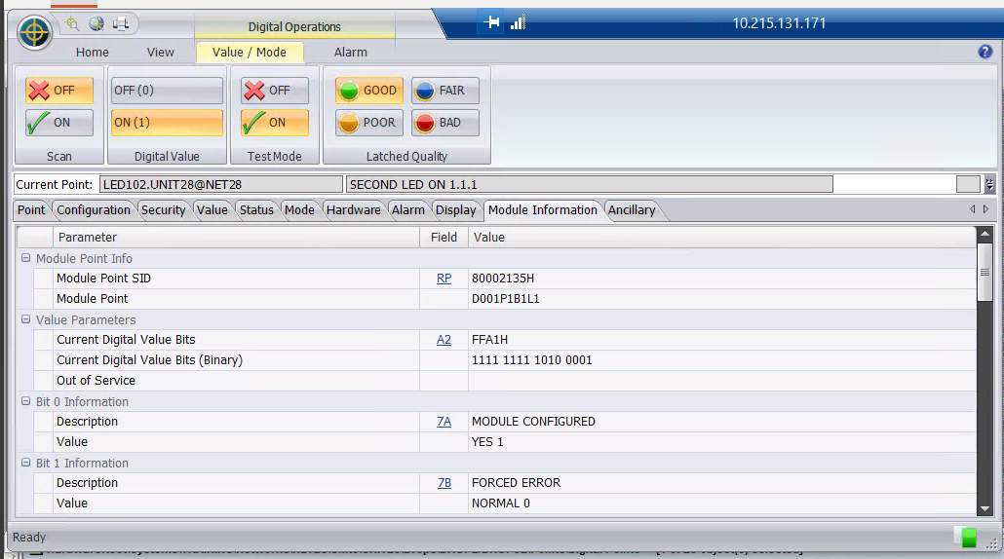Click the magnifier search icon in quick access
The width and height of the screenshot is (1004, 559).
pos(72,23)
